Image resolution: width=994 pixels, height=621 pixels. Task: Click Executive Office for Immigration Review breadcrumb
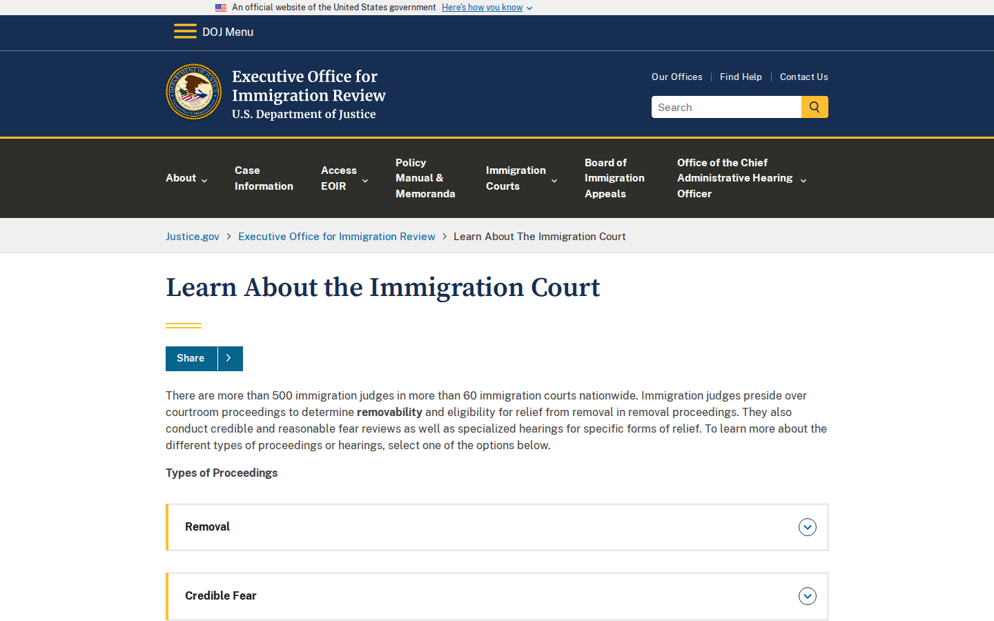pyautogui.click(x=337, y=236)
